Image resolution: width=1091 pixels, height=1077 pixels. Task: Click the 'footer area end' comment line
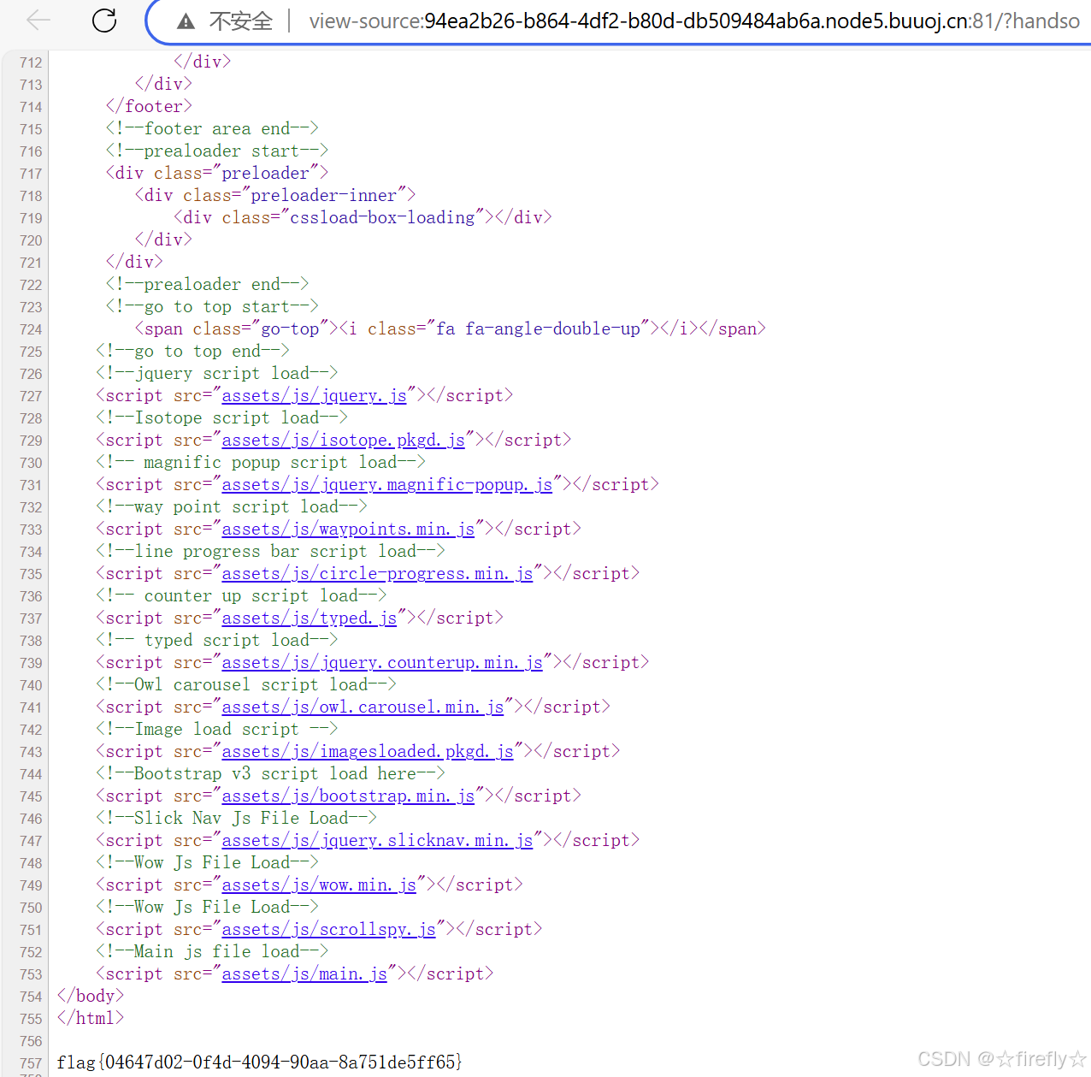coord(212,128)
